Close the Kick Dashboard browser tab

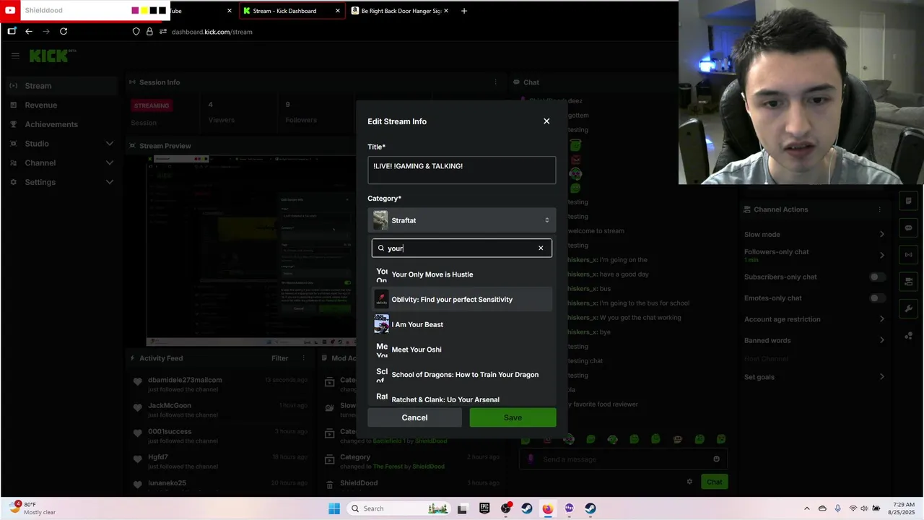click(338, 11)
